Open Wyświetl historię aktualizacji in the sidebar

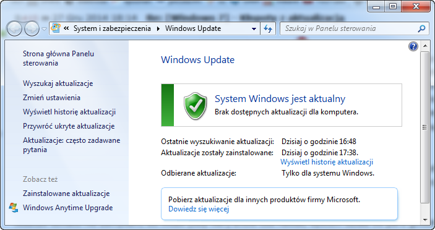tap(69, 112)
